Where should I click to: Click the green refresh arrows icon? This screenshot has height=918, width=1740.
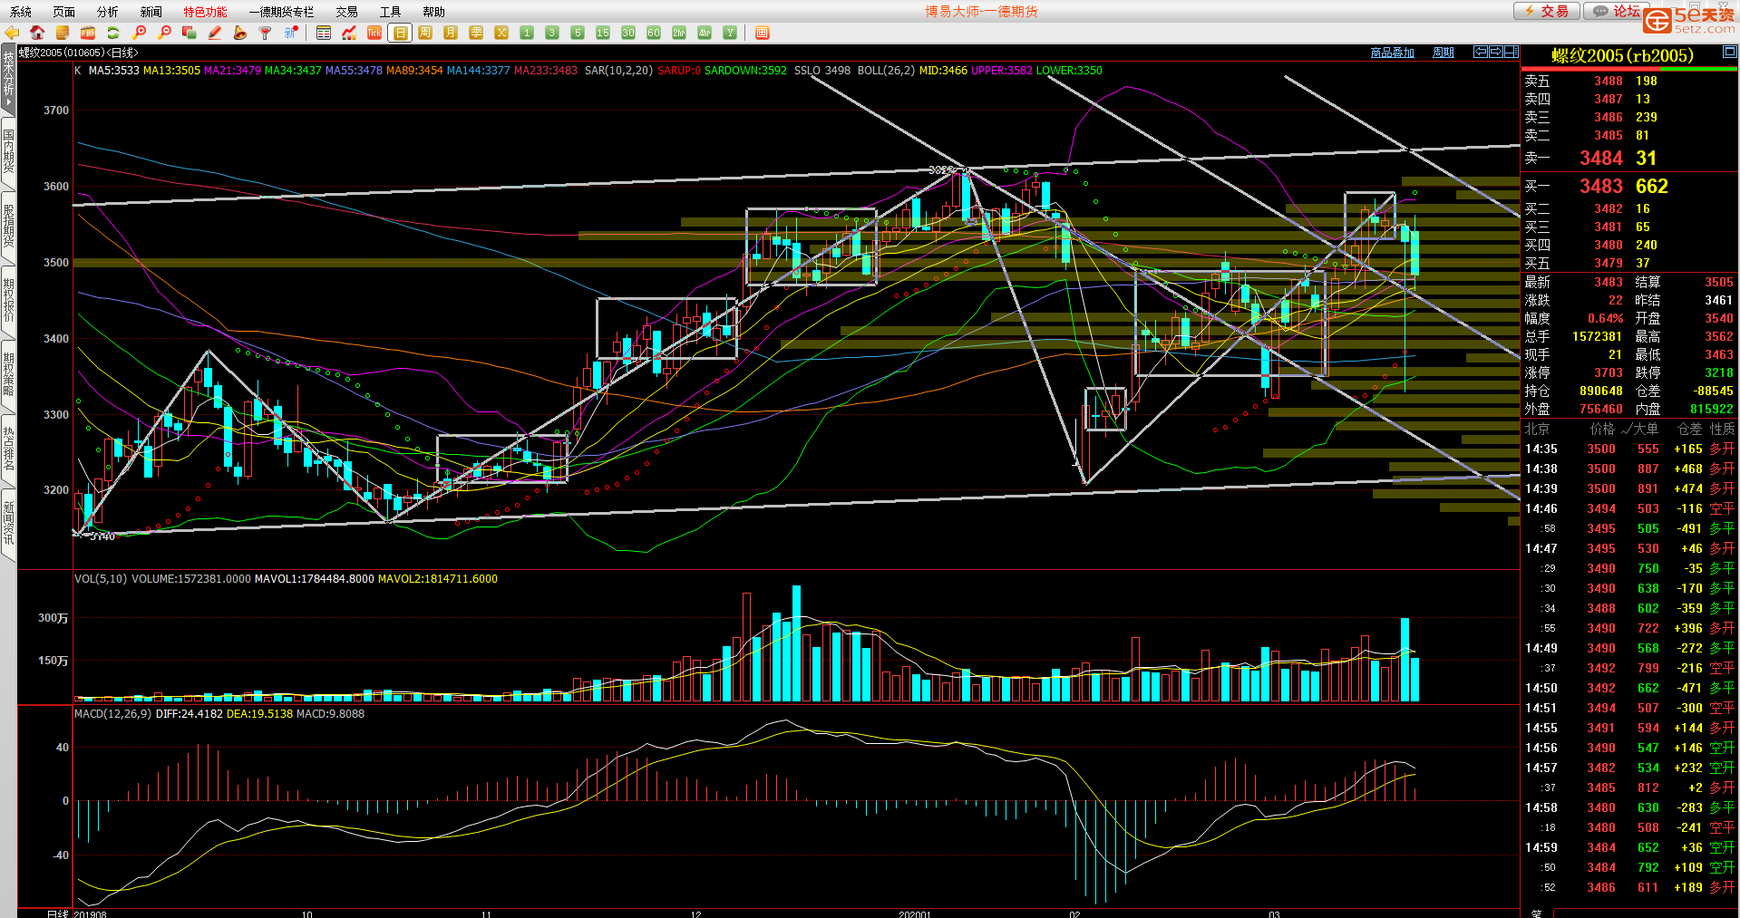[113, 33]
